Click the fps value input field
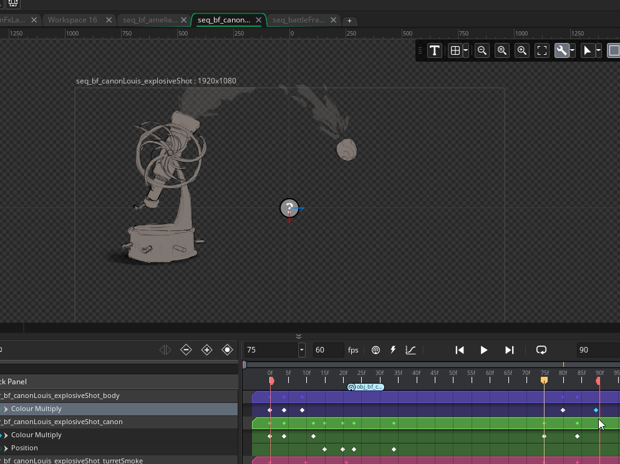 click(327, 350)
